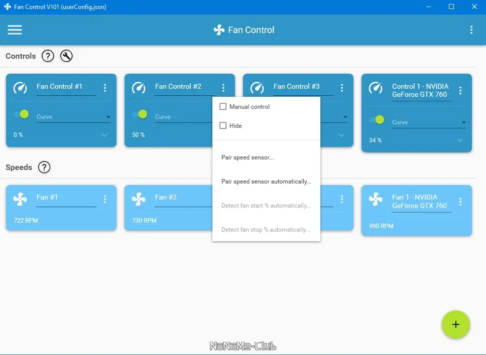
Task: Click the gauge icon on Fan Control #1
Action: [x=20, y=88]
